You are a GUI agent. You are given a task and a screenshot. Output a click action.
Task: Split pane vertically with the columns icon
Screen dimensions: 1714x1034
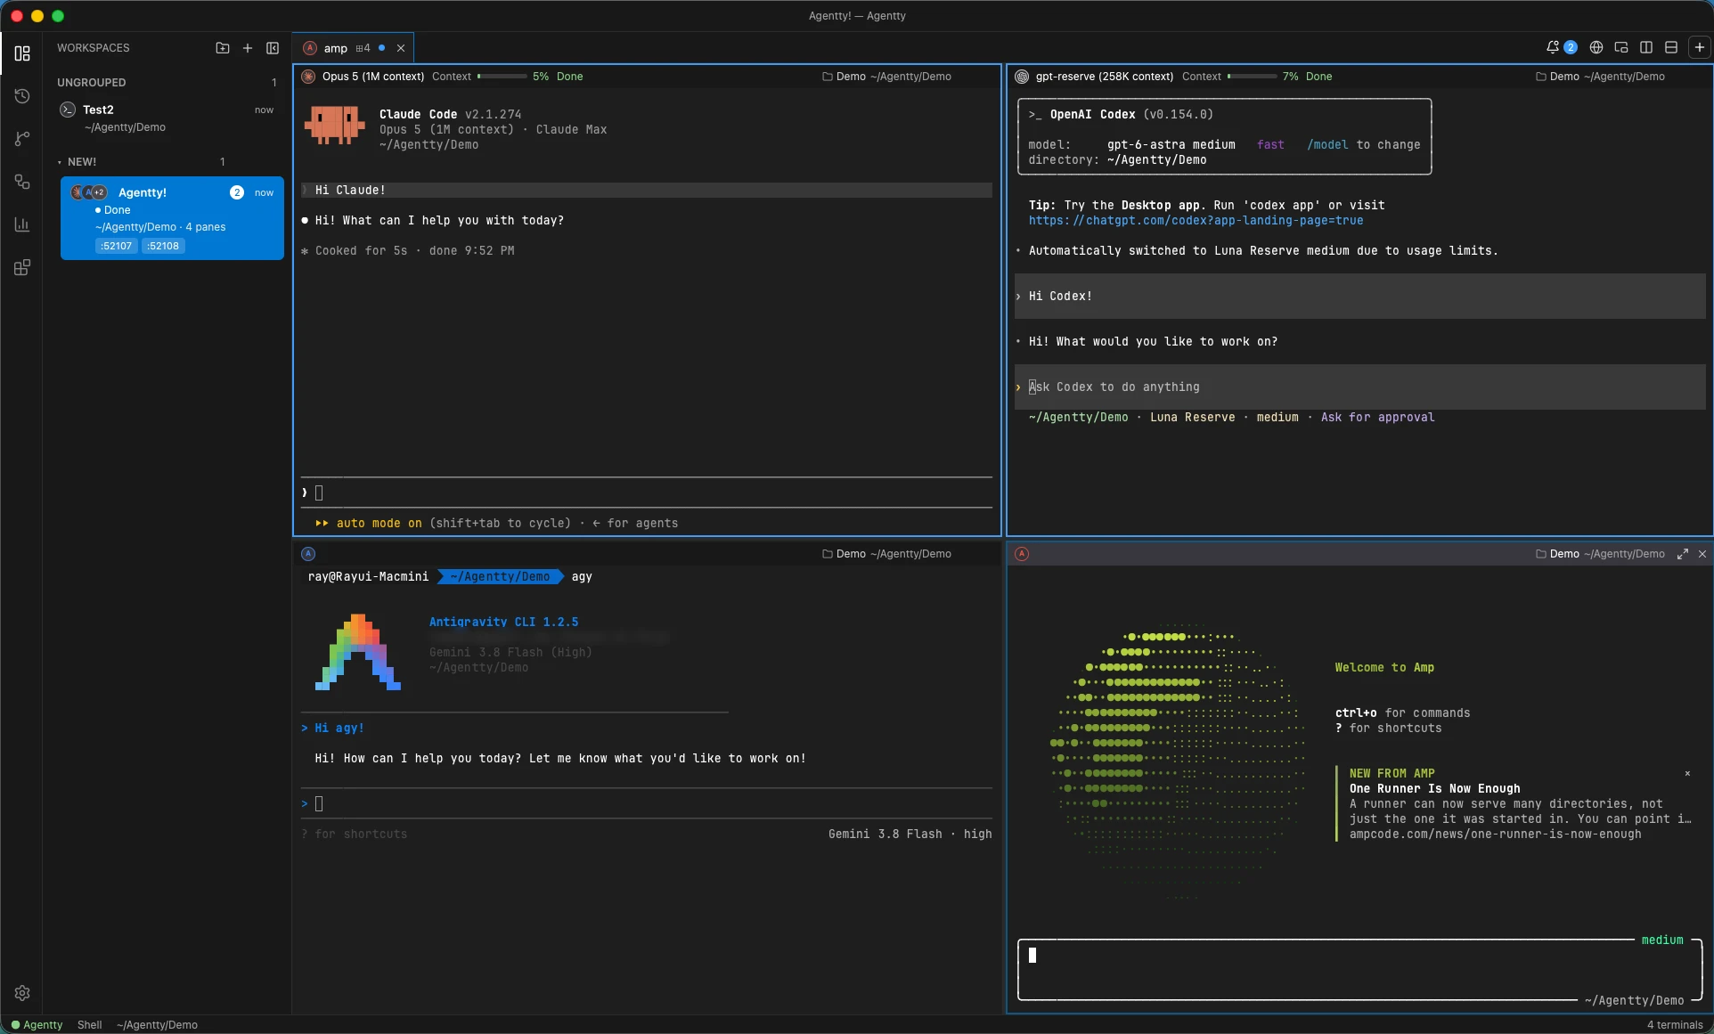1646,47
